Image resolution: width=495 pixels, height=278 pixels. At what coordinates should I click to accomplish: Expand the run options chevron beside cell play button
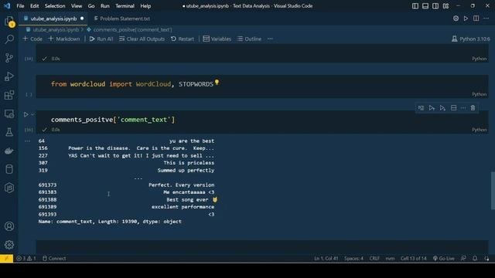click(x=32, y=114)
